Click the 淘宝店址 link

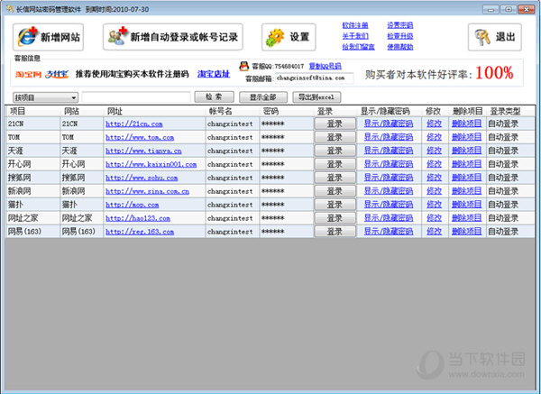[213, 74]
